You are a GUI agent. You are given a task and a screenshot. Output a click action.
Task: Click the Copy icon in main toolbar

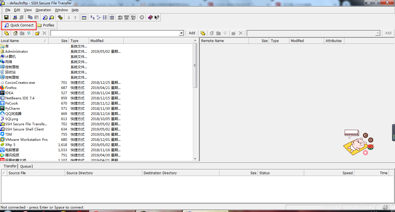tap(30, 17)
